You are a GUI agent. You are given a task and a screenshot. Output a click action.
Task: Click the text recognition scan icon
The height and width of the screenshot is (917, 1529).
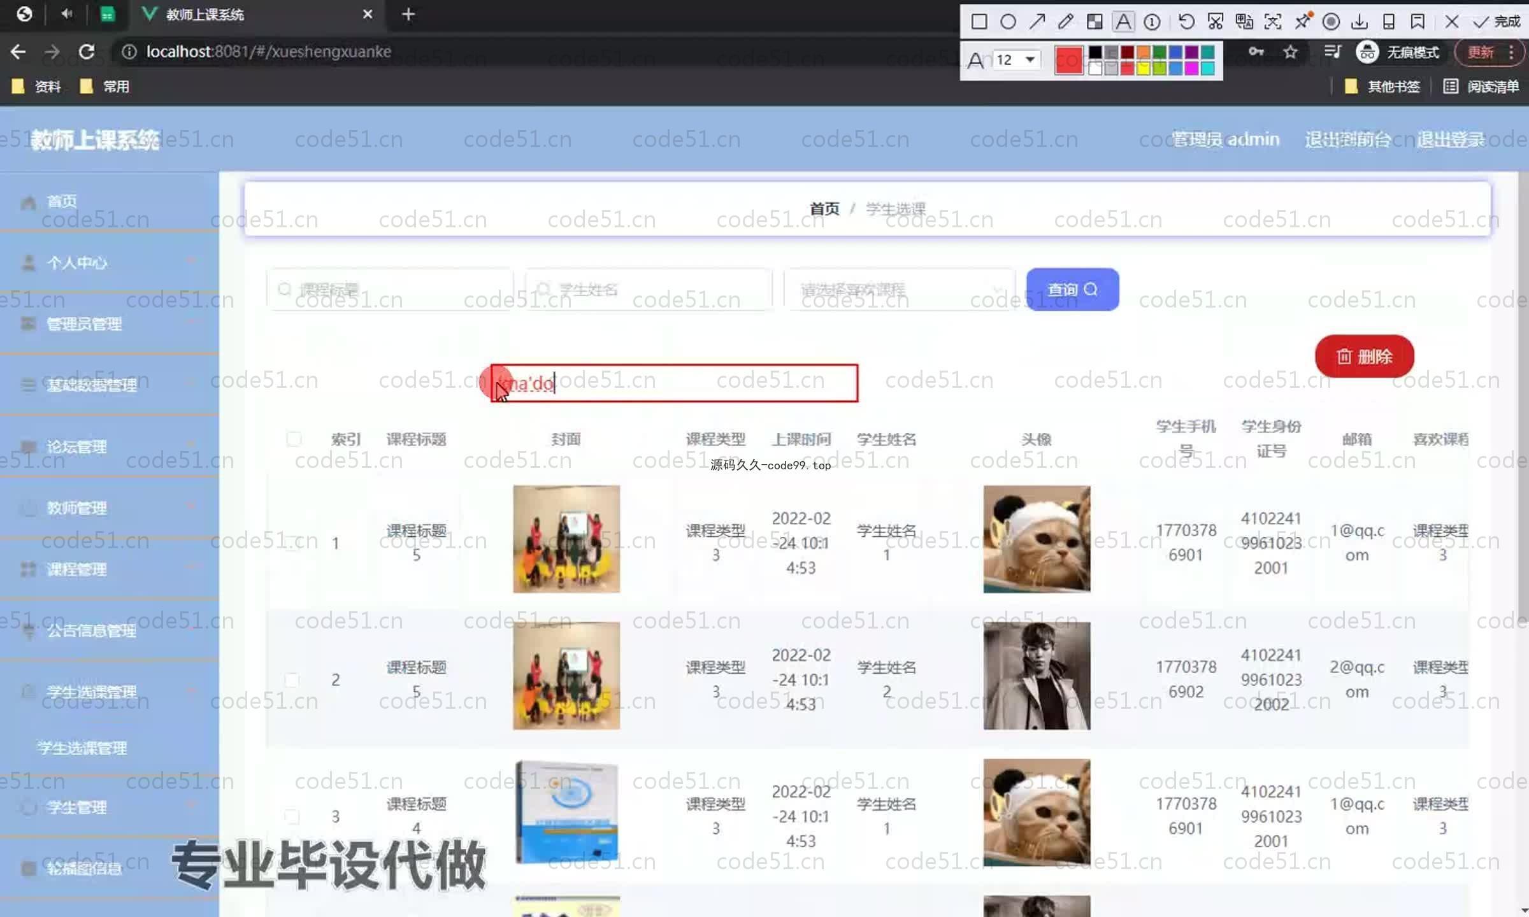(1272, 22)
